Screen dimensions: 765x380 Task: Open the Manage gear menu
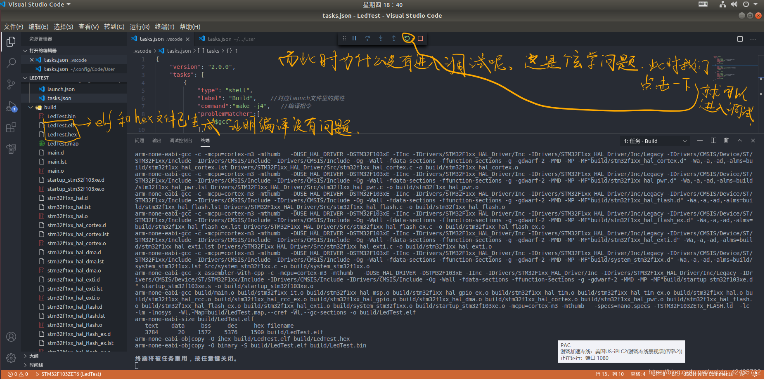11,358
